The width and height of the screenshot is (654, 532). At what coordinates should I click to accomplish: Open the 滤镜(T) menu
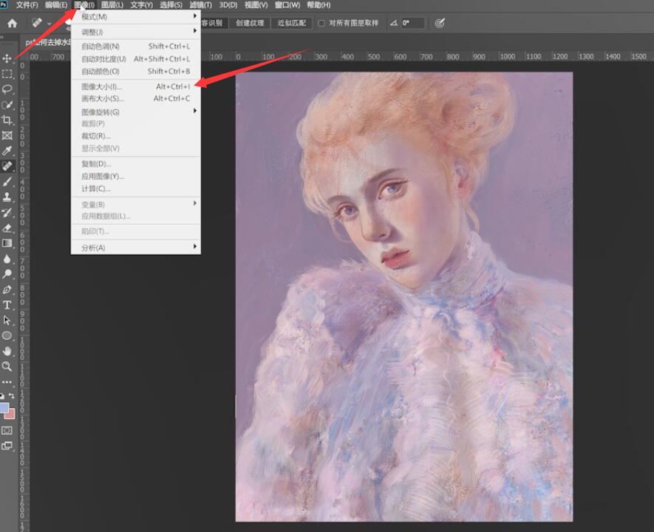point(200,5)
